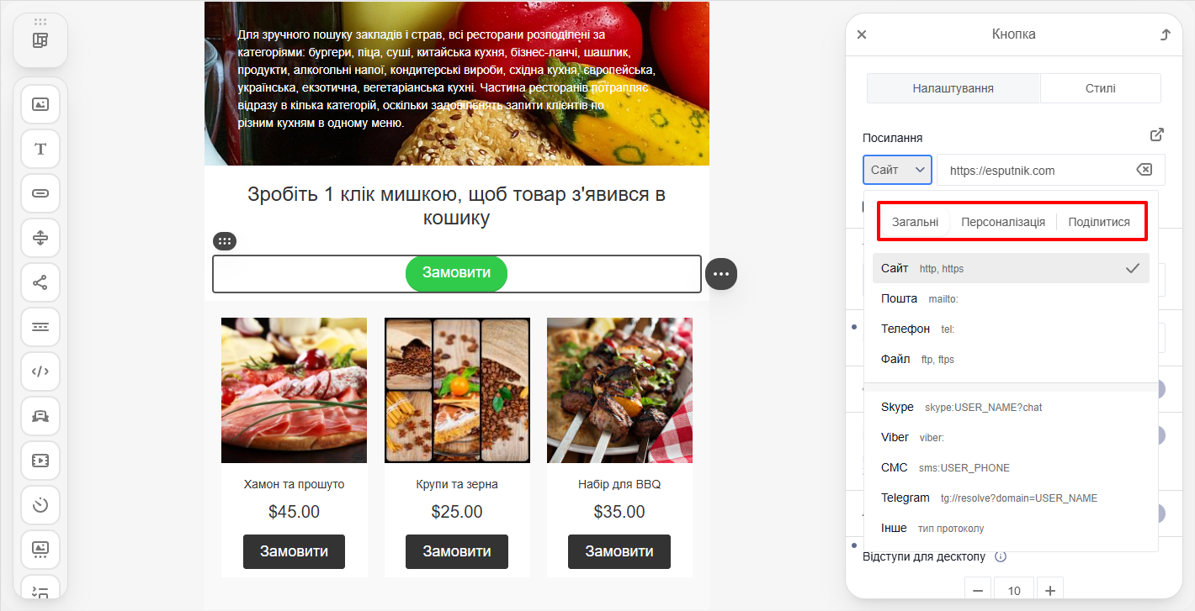The height and width of the screenshot is (611, 1195).
Task: Click the green Замовити button
Action: coord(456,273)
